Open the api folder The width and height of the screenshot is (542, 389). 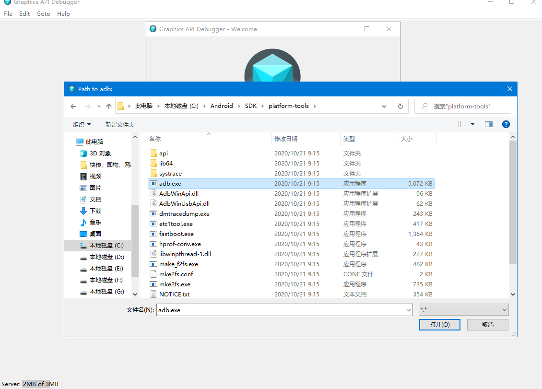click(x=163, y=153)
